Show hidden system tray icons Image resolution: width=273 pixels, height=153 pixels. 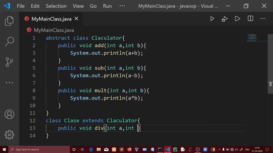point(219,149)
